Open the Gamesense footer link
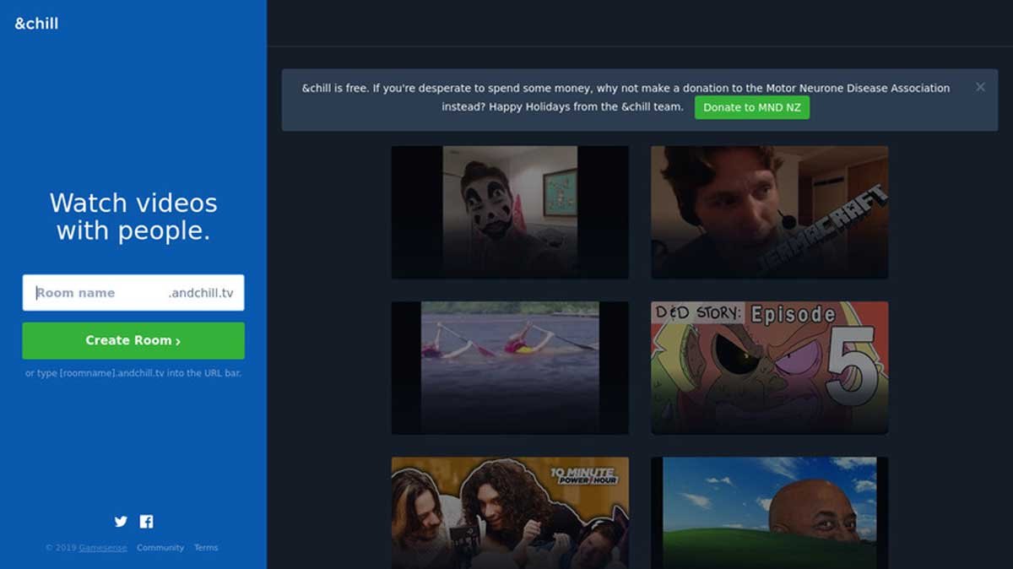Viewport: 1013px width, 569px height. click(x=103, y=548)
